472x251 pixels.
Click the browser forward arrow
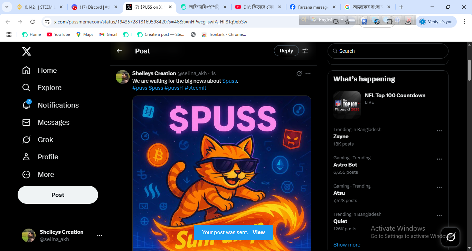(20, 22)
